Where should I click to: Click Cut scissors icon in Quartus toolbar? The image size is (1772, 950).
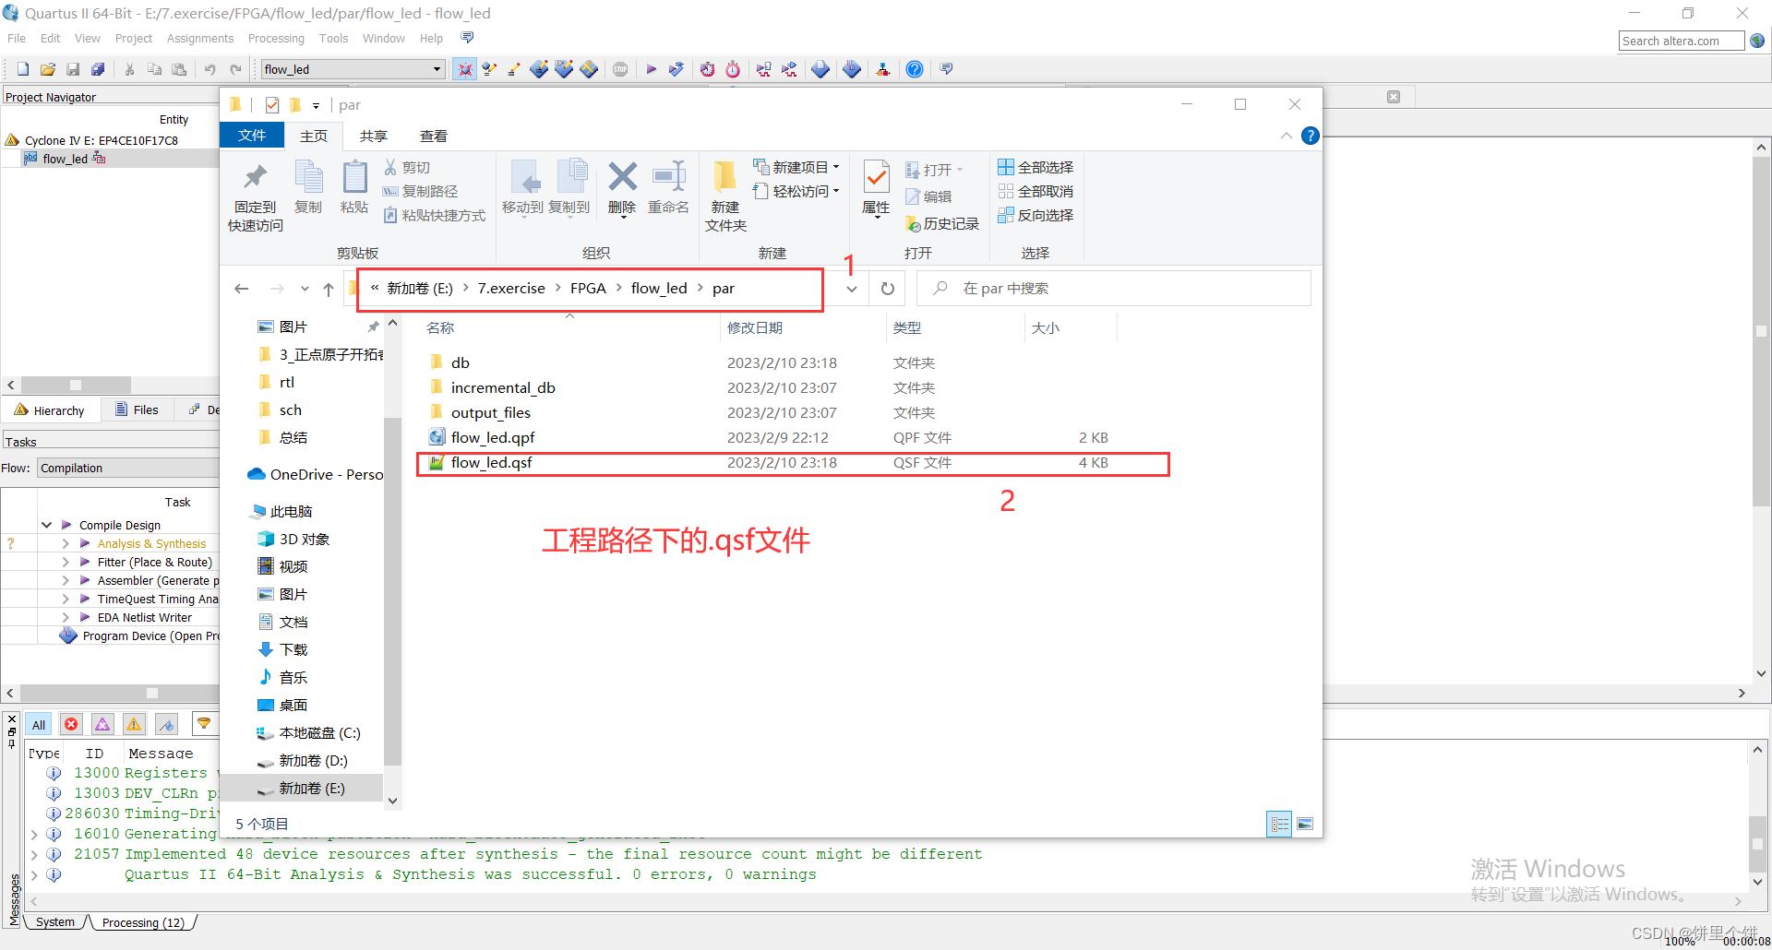pos(129,69)
